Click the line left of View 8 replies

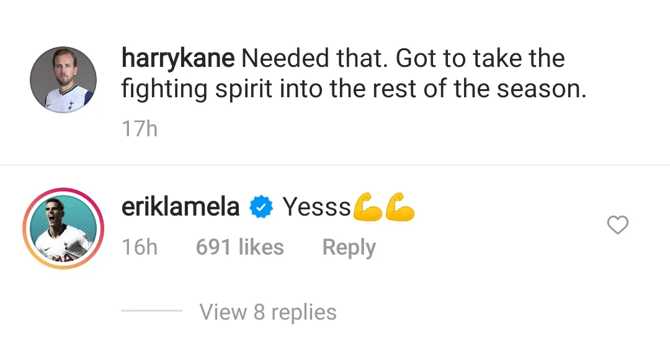point(151,311)
